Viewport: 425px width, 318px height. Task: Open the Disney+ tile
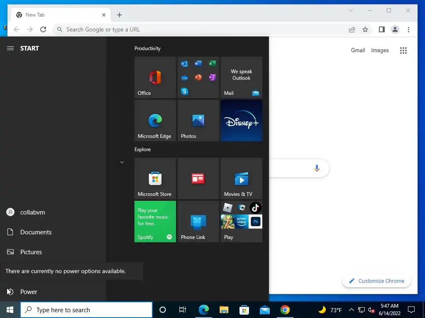click(x=242, y=120)
